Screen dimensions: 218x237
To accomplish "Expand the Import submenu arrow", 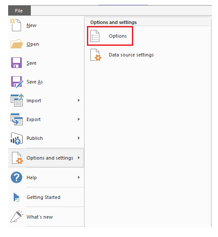I will tap(79, 101).
